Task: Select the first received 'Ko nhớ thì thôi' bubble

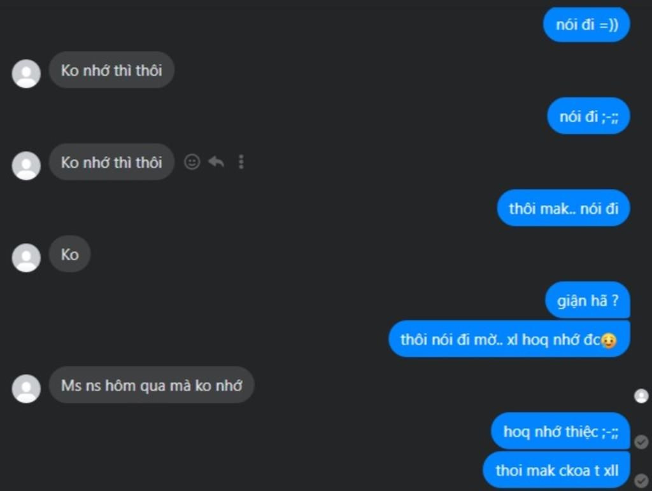Action: [111, 70]
